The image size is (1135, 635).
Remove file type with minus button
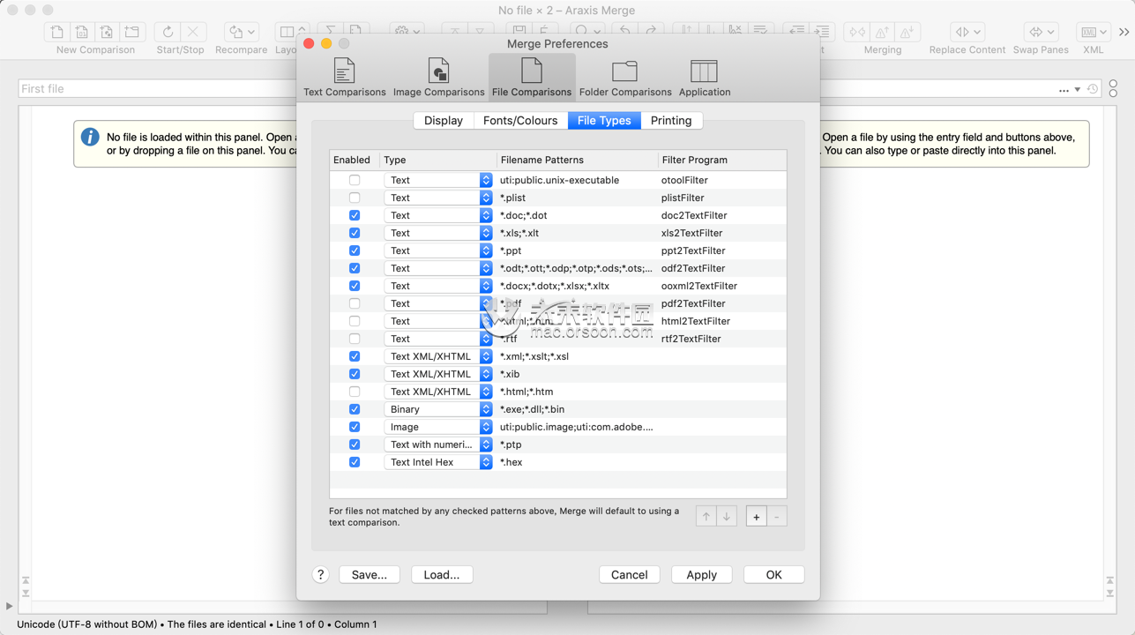tap(777, 517)
